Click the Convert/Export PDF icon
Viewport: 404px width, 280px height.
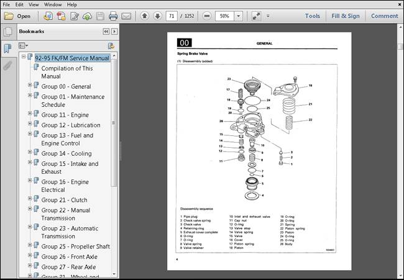click(61, 16)
